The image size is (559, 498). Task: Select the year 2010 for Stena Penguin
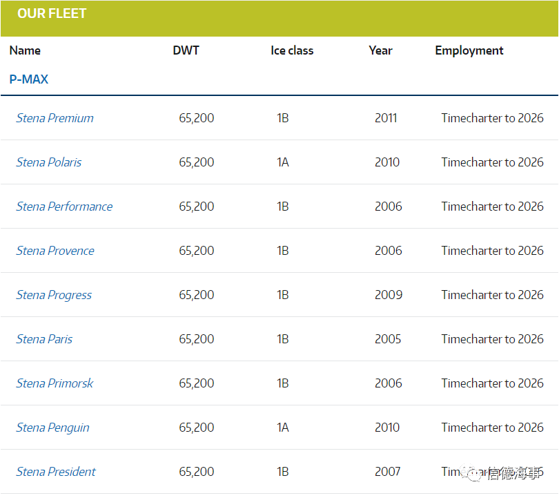pos(387,428)
